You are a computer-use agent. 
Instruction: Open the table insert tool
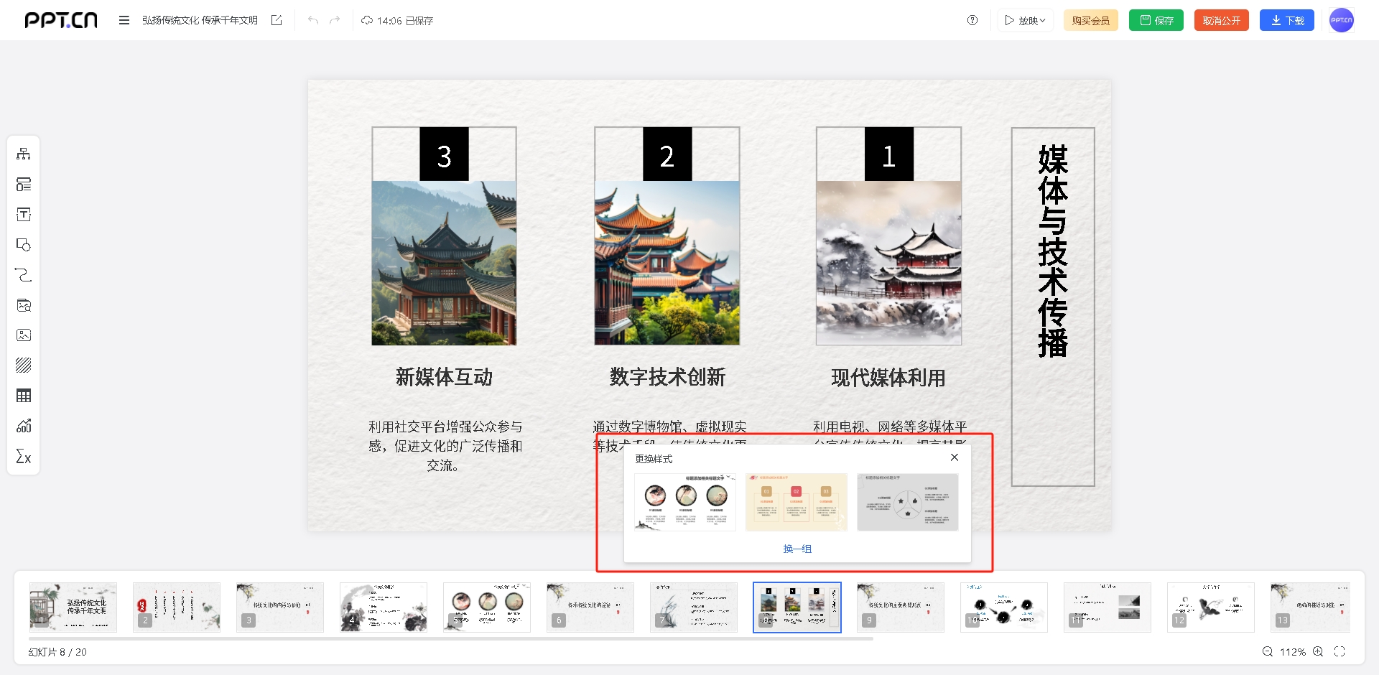tap(24, 396)
